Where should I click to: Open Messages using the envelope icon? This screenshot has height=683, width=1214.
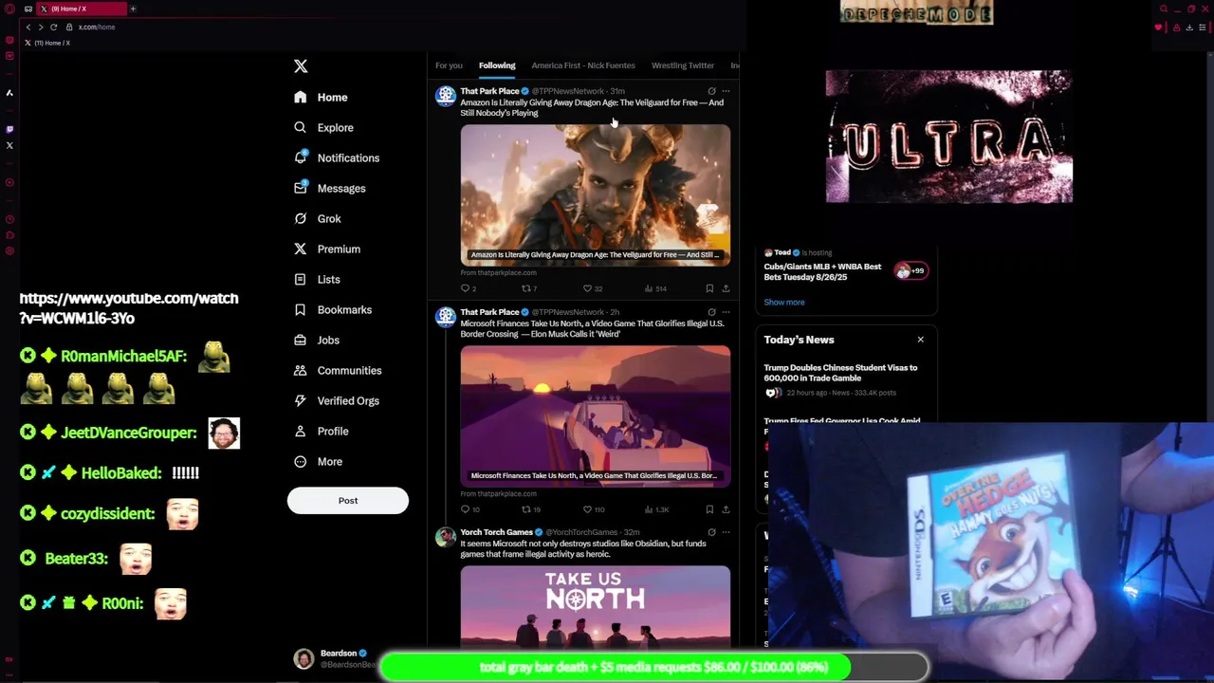click(x=300, y=188)
